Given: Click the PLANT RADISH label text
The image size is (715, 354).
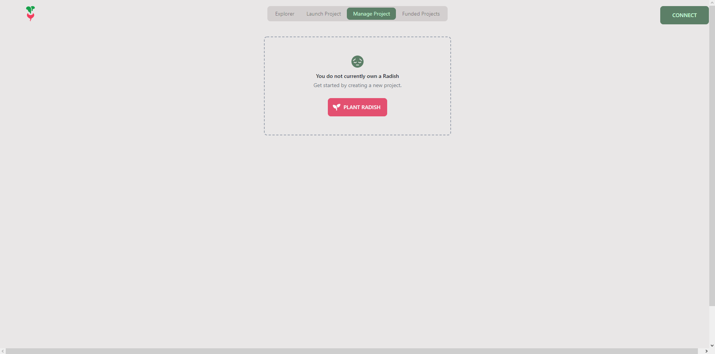Looking at the screenshot, I should 362,107.
